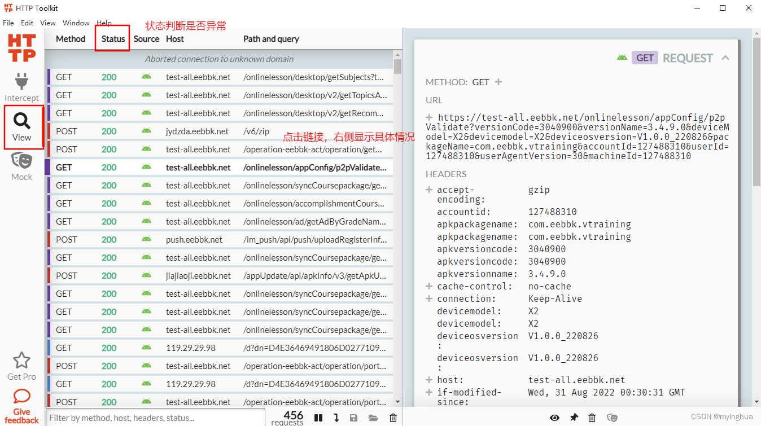Expand connection header info

pos(430,298)
